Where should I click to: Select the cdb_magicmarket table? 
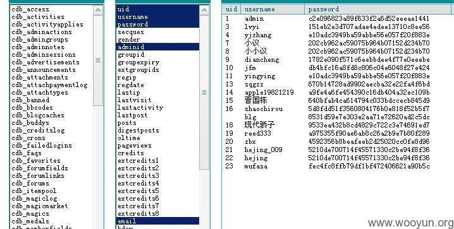click(x=40, y=206)
